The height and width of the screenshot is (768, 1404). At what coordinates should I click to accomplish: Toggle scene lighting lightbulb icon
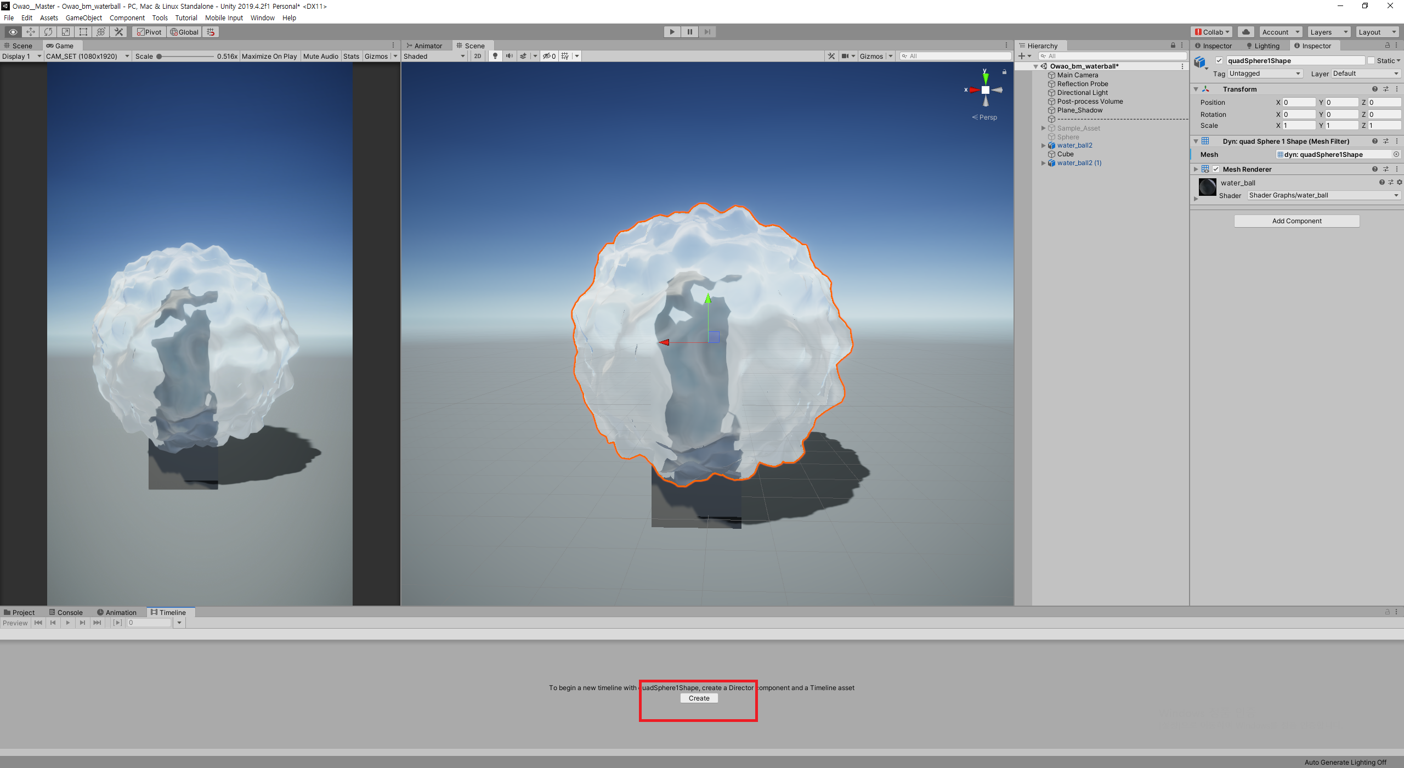point(495,56)
